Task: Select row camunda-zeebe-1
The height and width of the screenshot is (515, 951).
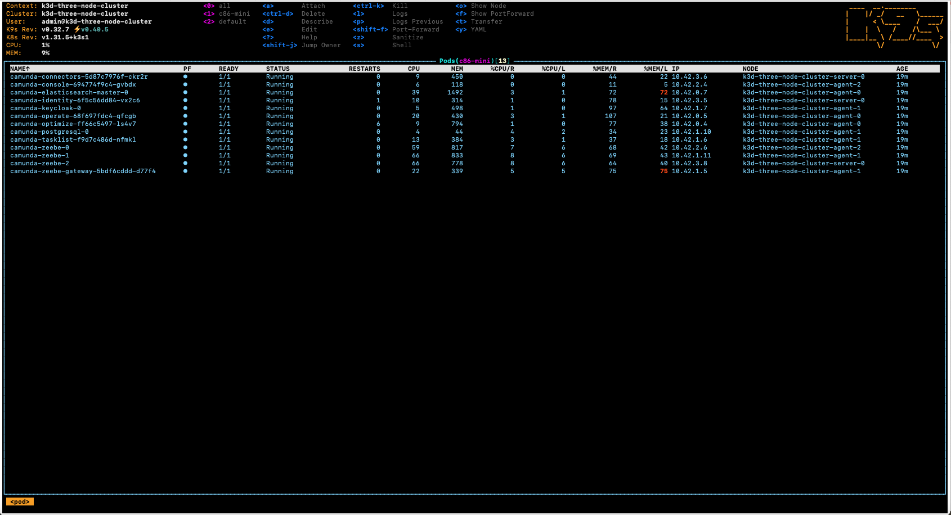Action: [474, 155]
